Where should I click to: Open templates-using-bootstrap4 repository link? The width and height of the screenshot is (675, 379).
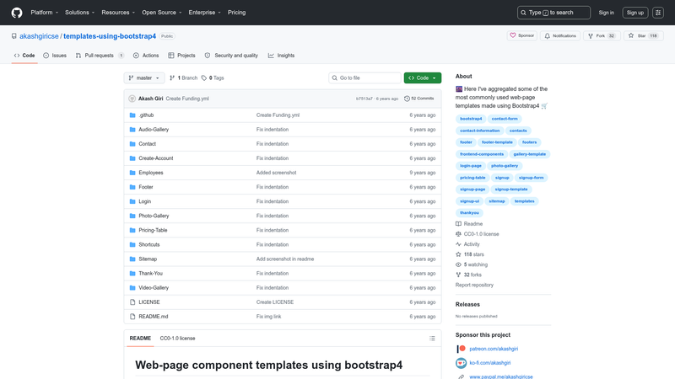coord(110,36)
